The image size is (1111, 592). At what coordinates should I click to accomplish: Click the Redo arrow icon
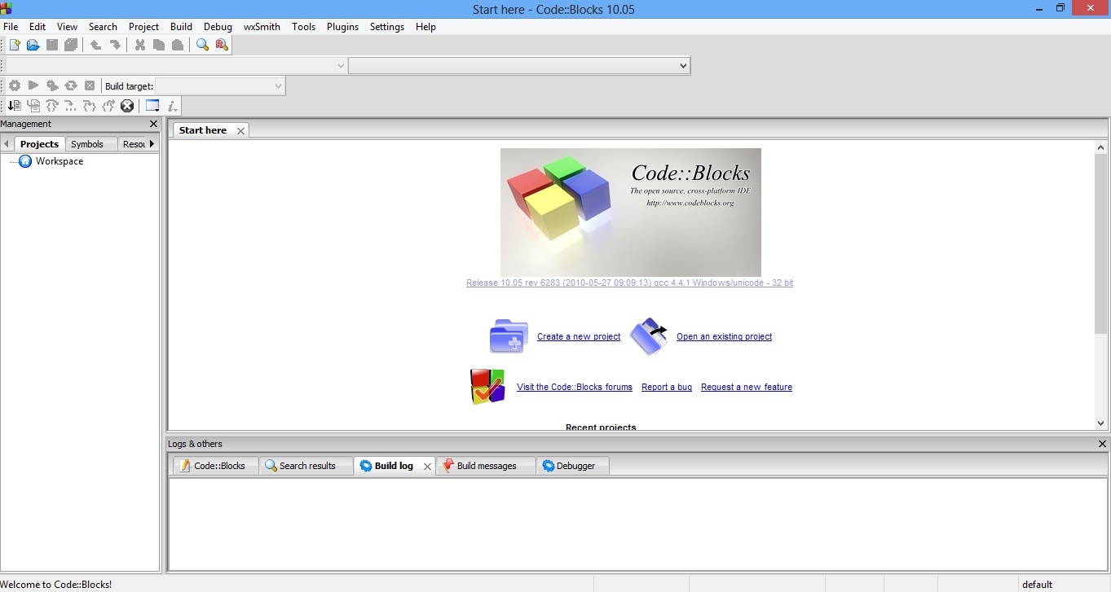tap(115, 45)
